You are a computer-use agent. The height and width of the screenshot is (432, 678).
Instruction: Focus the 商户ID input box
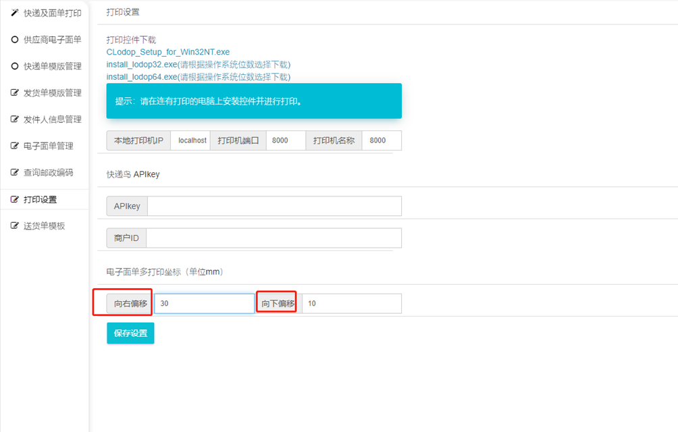click(x=273, y=238)
